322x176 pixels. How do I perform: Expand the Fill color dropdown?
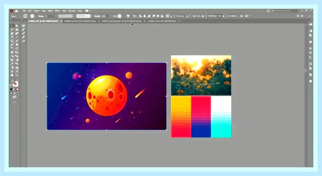coord(28,16)
